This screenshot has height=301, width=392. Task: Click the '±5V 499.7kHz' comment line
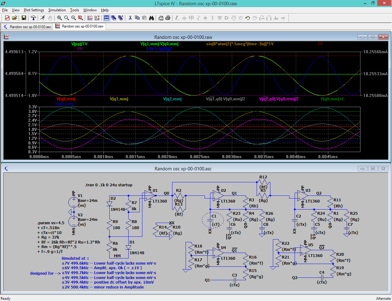(109, 273)
